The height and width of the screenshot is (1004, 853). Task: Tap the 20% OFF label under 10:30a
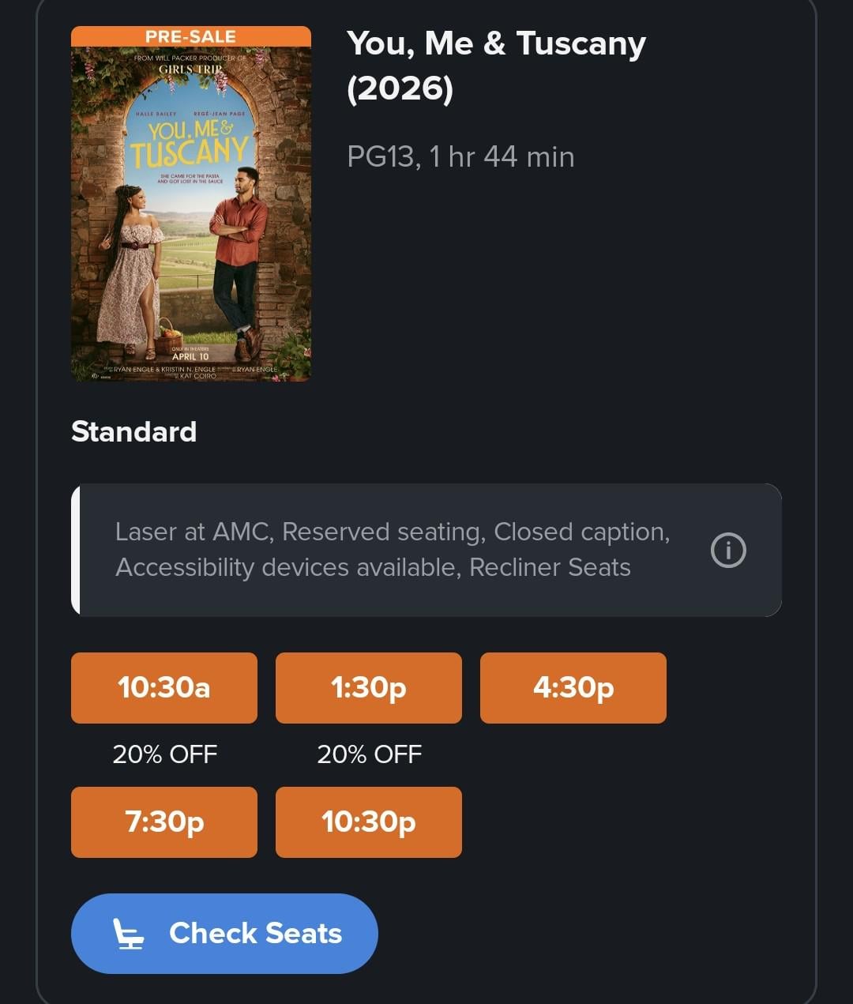164,754
